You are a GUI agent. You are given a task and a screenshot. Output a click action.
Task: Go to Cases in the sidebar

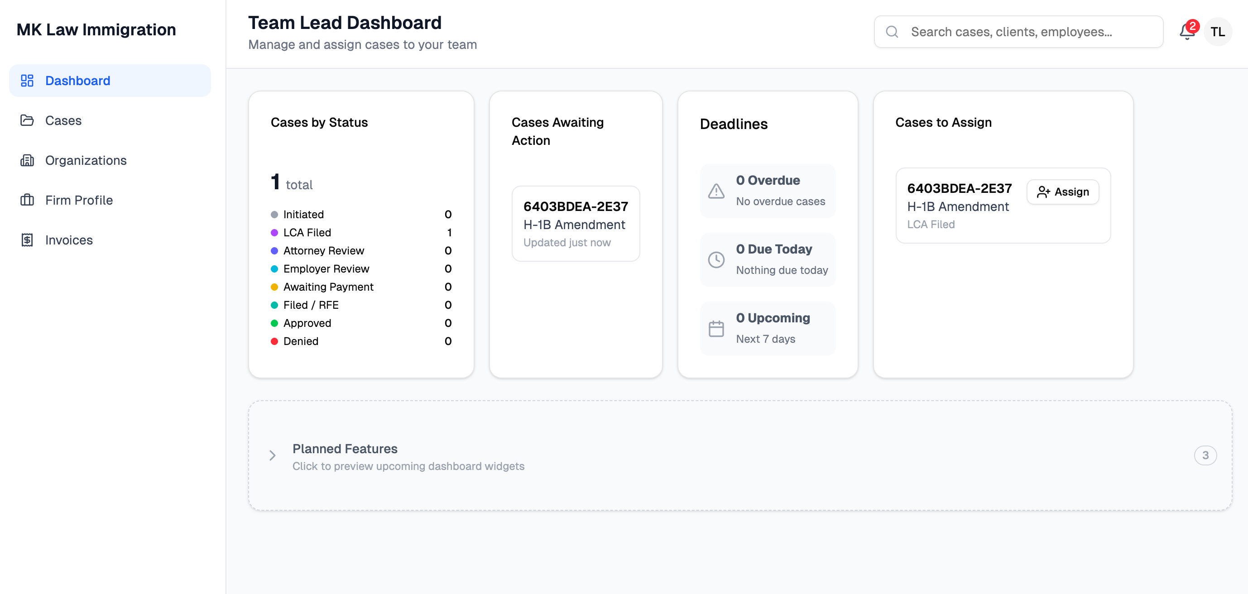tap(110, 120)
